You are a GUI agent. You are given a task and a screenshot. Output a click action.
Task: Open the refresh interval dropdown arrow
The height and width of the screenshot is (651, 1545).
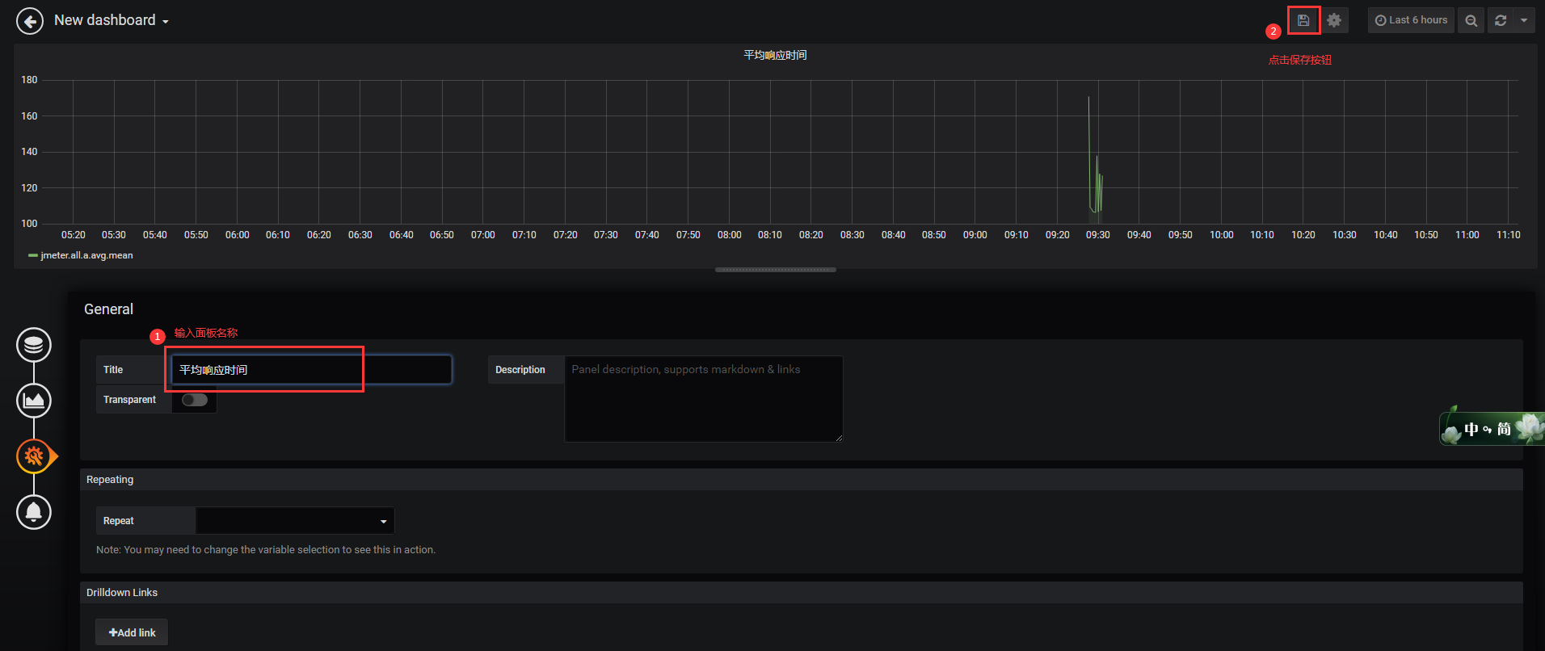tap(1524, 20)
